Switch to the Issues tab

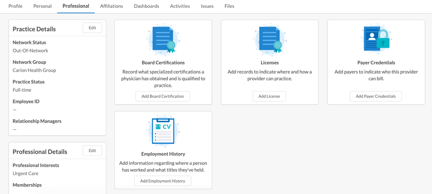pyautogui.click(x=207, y=6)
